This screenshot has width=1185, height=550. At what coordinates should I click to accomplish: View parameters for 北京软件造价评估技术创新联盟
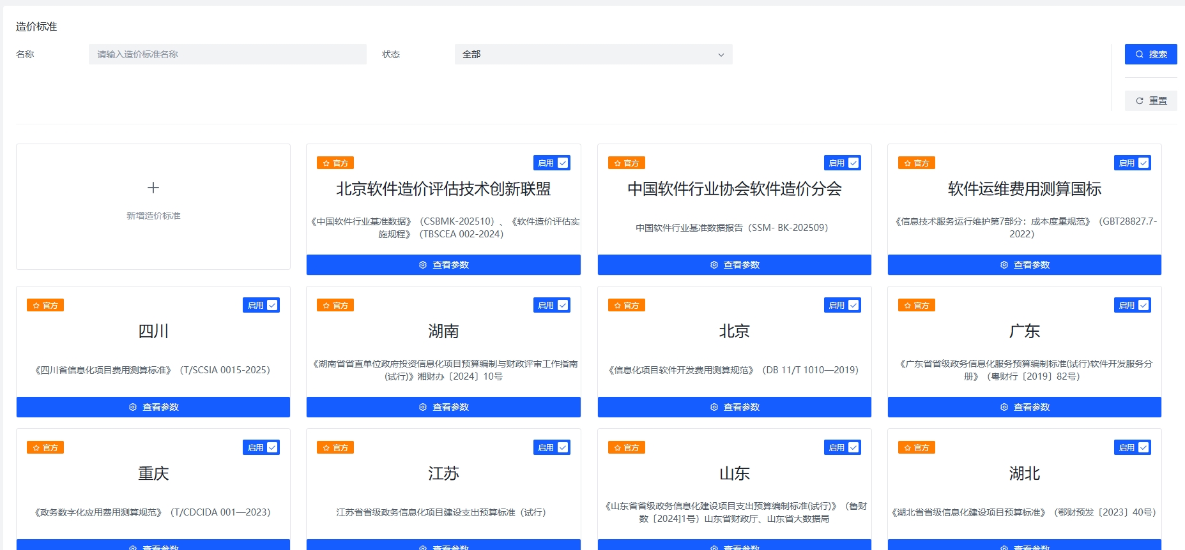pyautogui.click(x=443, y=265)
